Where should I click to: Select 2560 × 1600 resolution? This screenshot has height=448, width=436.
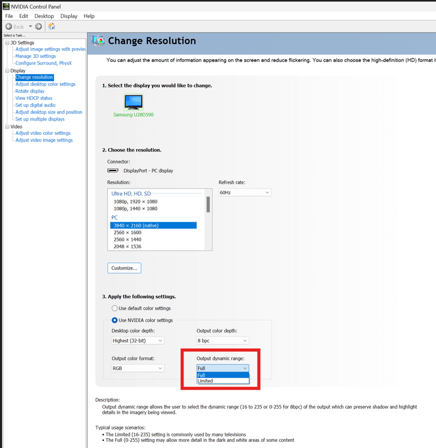(x=128, y=233)
